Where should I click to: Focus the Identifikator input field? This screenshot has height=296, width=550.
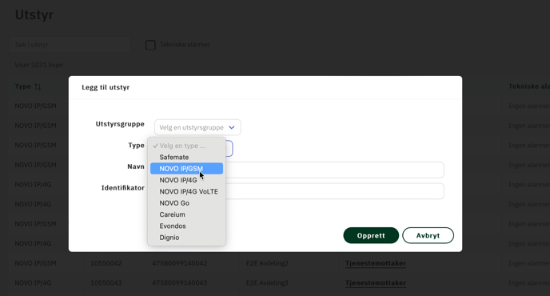pyautogui.click(x=335, y=191)
